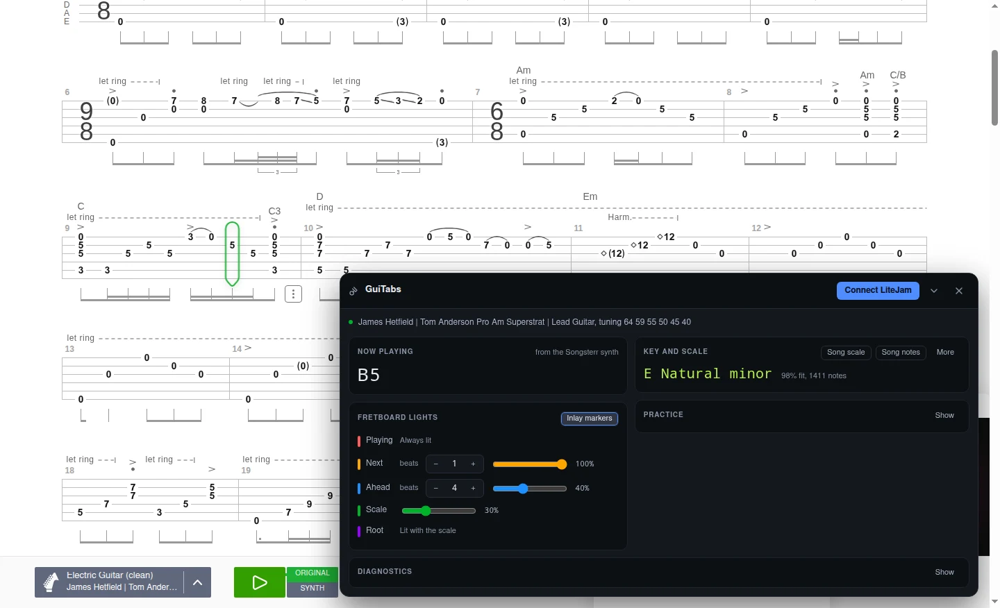Close the GuiTabs panel
Viewport: 1000px width, 608px height.
coord(959,291)
